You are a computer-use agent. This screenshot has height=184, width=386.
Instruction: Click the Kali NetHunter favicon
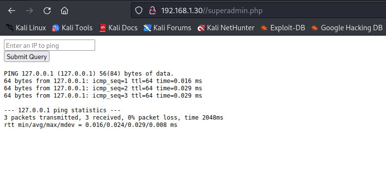[201, 28]
